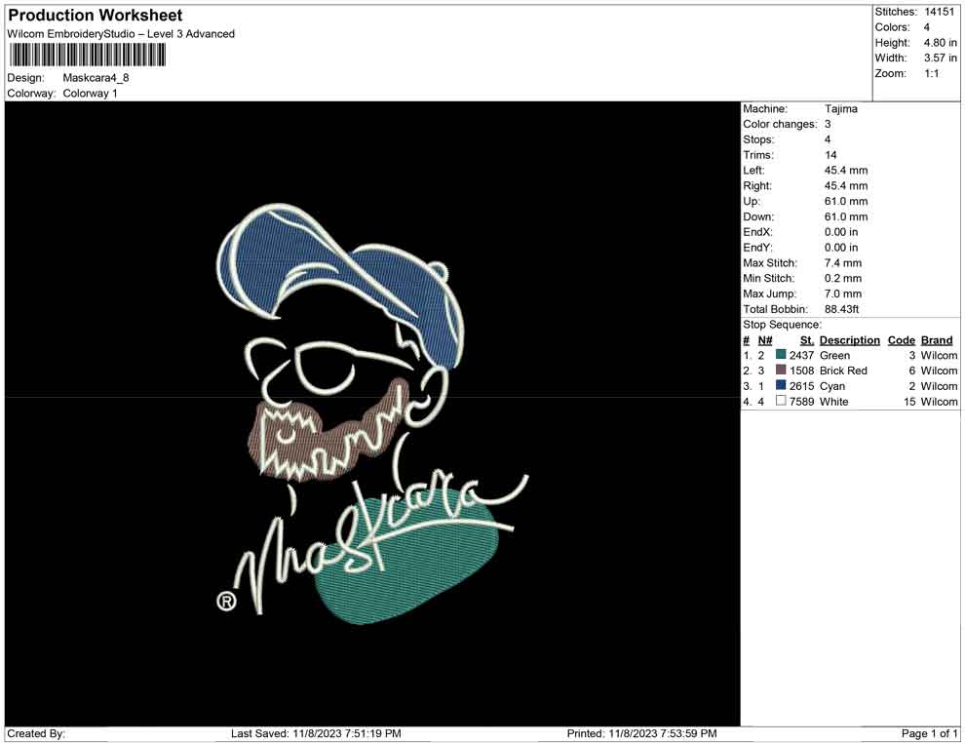
Task: Click the 'Printed: 11/8/2023 7:53:59 PM' text
Action: [642, 733]
